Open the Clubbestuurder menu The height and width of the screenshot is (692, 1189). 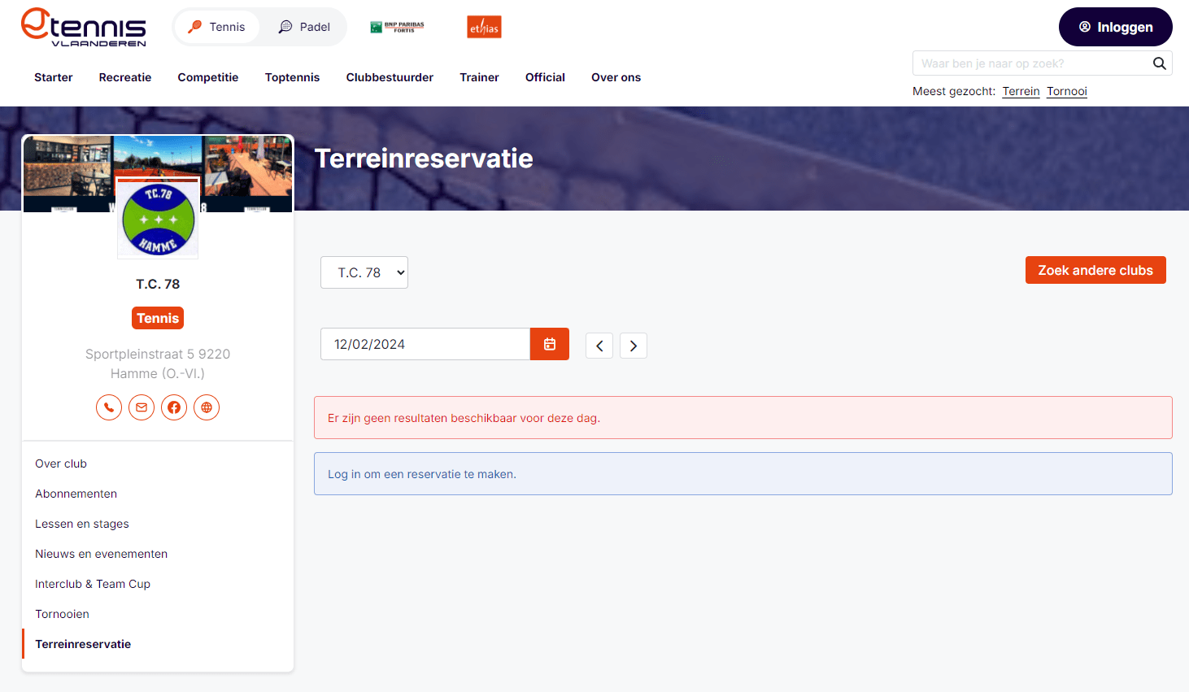click(390, 77)
